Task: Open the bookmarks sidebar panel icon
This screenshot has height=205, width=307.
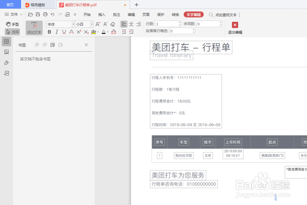Action: click(6, 41)
